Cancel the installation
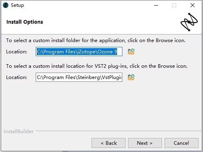The width and height of the screenshot is (203, 152). [x=181, y=143]
